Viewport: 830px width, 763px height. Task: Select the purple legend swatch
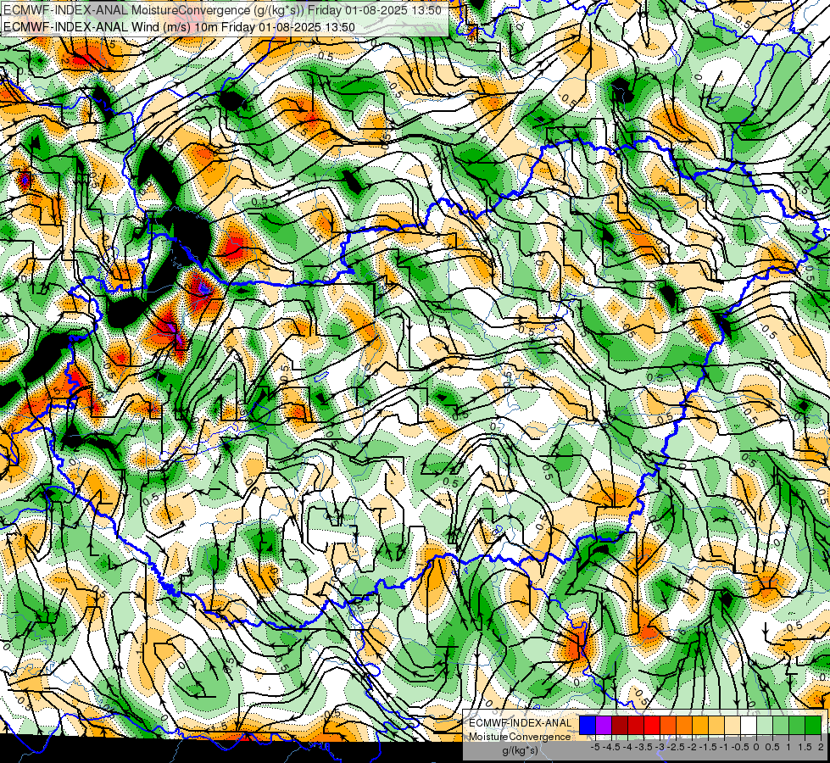[x=604, y=725]
